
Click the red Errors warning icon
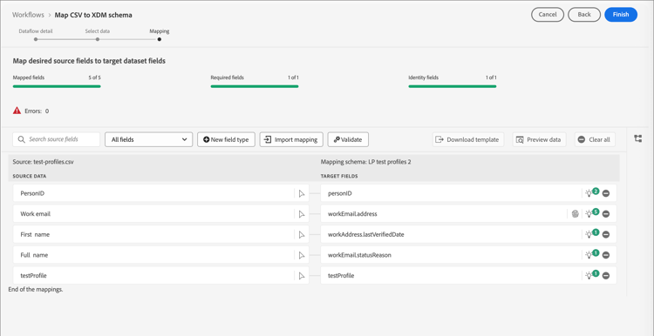pyautogui.click(x=17, y=111)
